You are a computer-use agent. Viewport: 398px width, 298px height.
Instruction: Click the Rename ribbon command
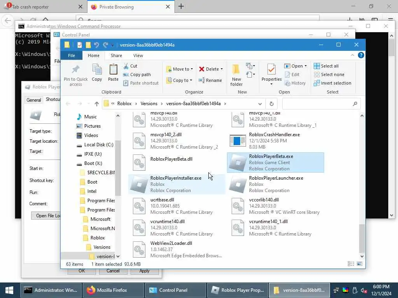click(x=210, y=80)
